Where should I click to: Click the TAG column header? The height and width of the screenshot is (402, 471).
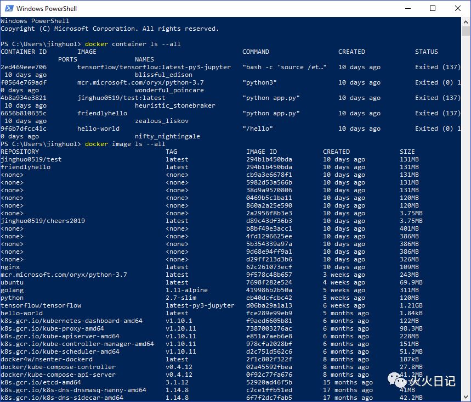coord(171,152)
